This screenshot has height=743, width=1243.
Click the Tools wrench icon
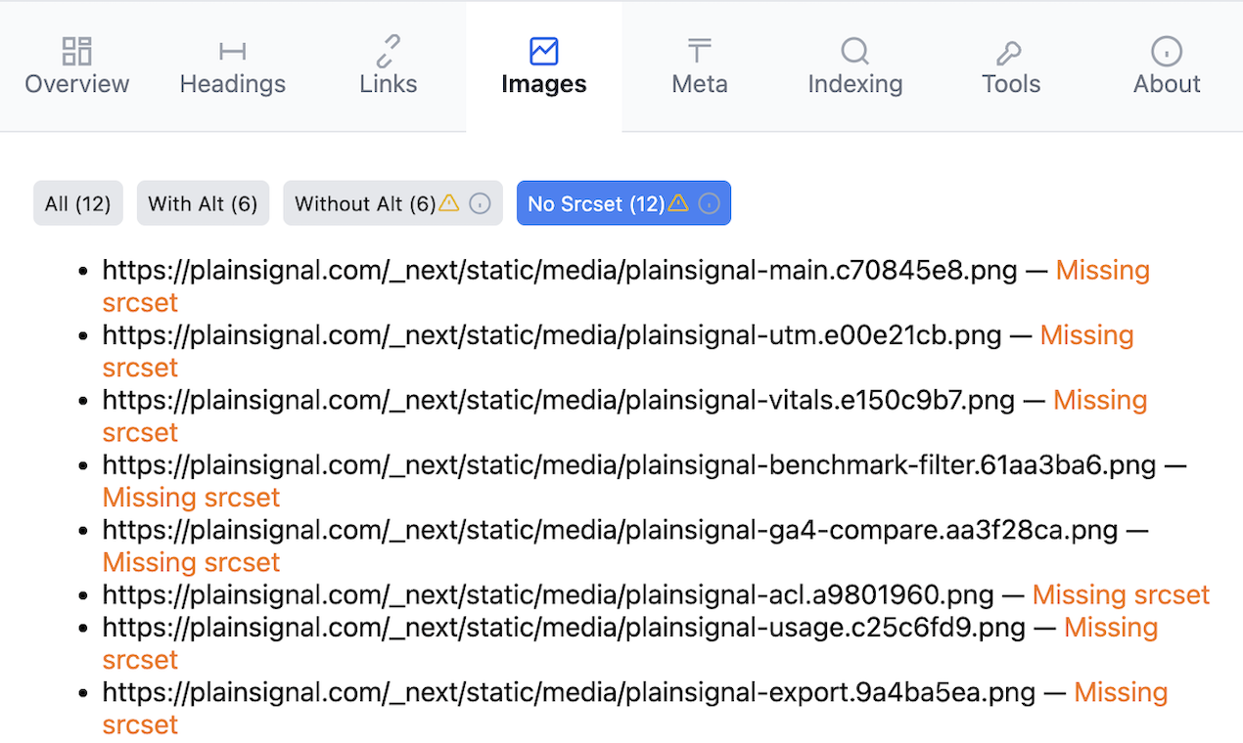[x=1010, y=51]
